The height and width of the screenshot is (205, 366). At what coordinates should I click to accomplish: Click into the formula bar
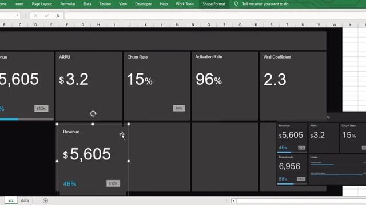click(215, 15)
